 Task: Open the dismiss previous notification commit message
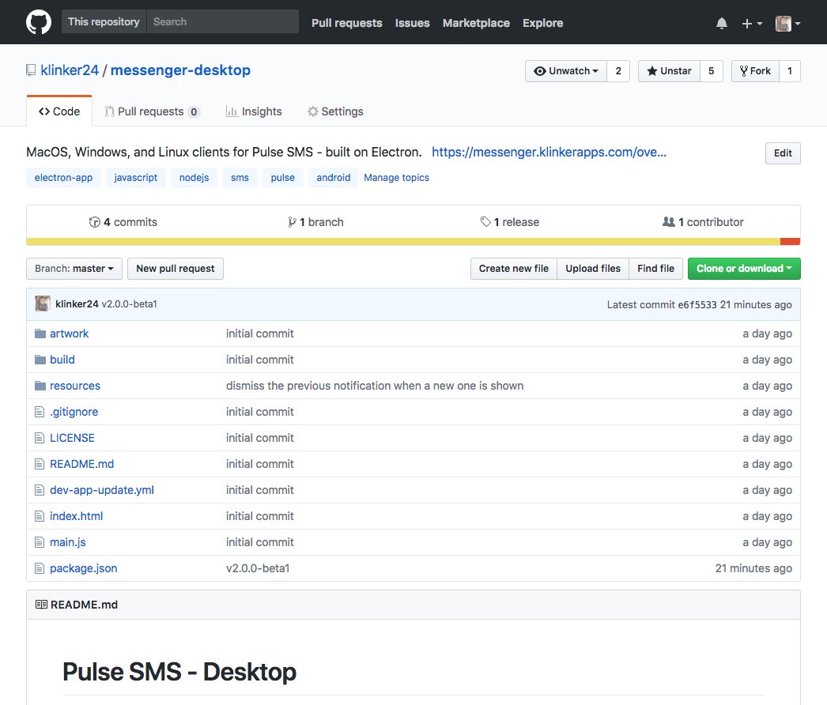click(375, 386)
